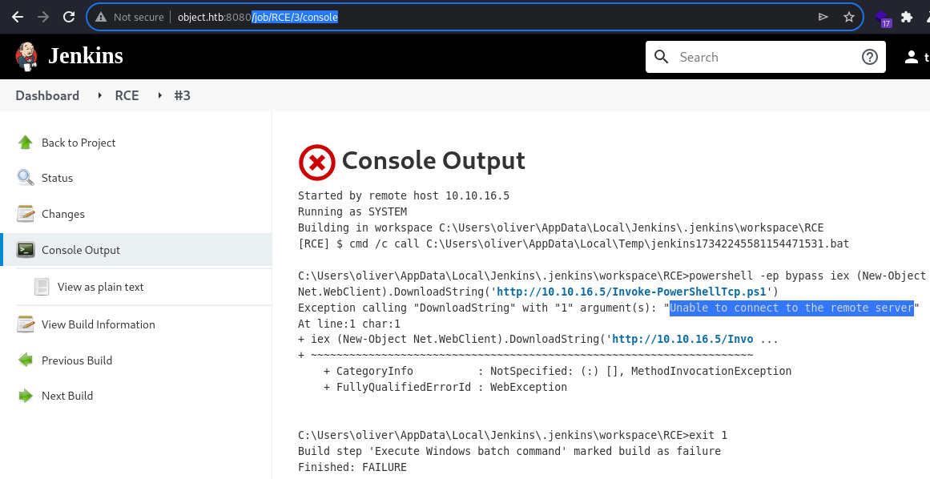Click the green right arrow Next Build icon
The width and height of the screenshot is (930, 479).
coord(26,396)
